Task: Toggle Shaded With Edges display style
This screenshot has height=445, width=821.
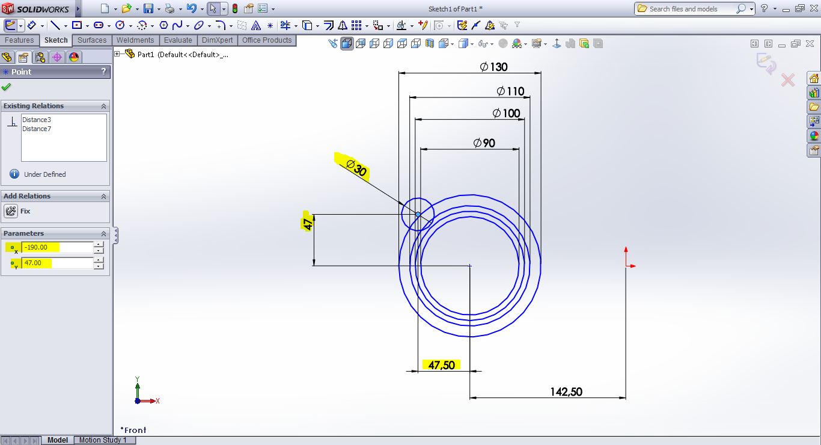Action: [x=347, y=43]
